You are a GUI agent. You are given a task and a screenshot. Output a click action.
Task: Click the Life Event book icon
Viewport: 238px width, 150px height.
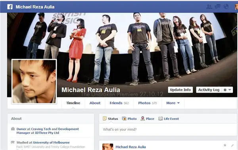click(160, 118)
